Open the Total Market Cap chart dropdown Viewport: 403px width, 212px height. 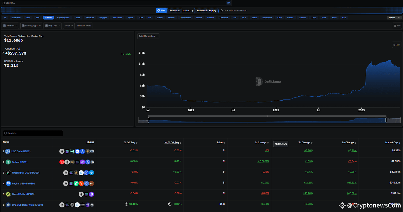[148, 36]
